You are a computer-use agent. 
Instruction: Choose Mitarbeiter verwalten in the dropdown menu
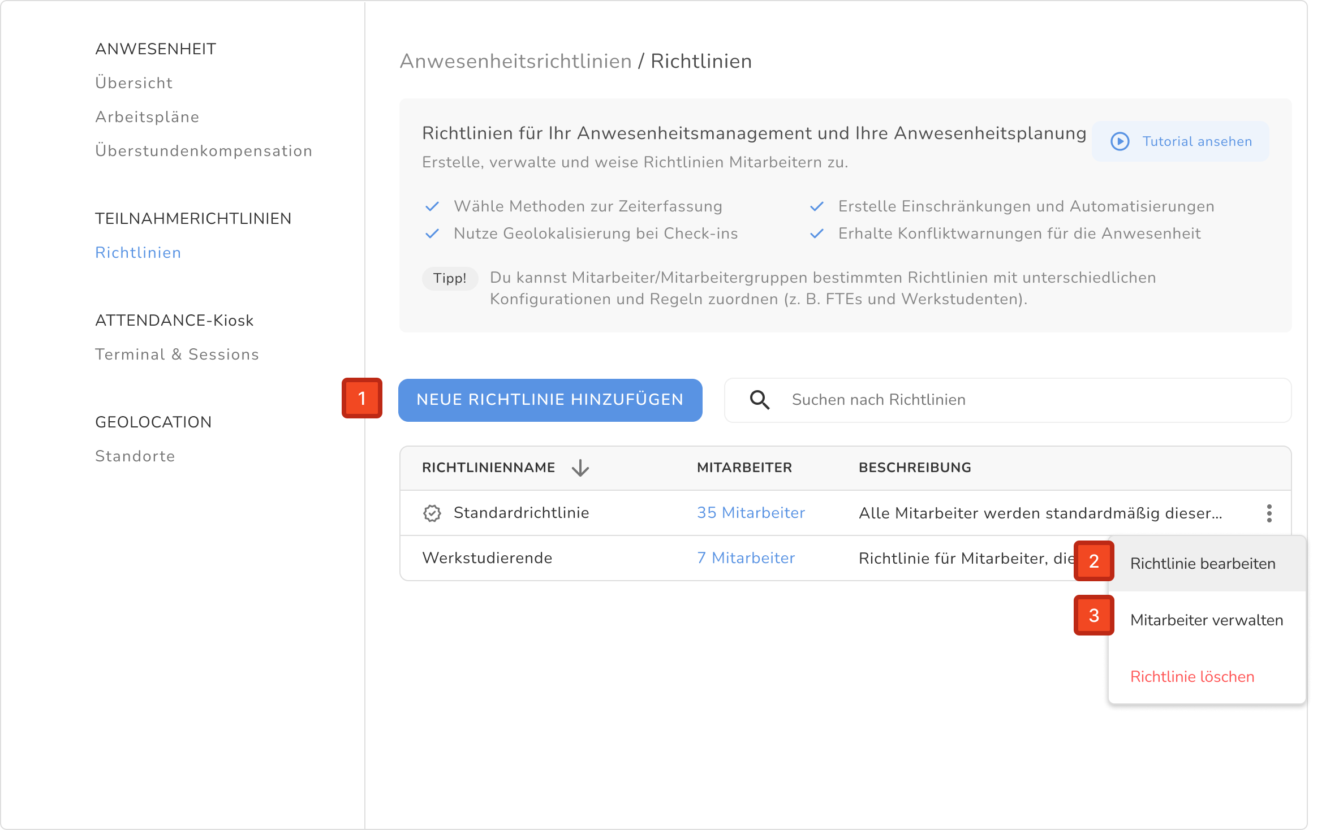coord(1206,620)
